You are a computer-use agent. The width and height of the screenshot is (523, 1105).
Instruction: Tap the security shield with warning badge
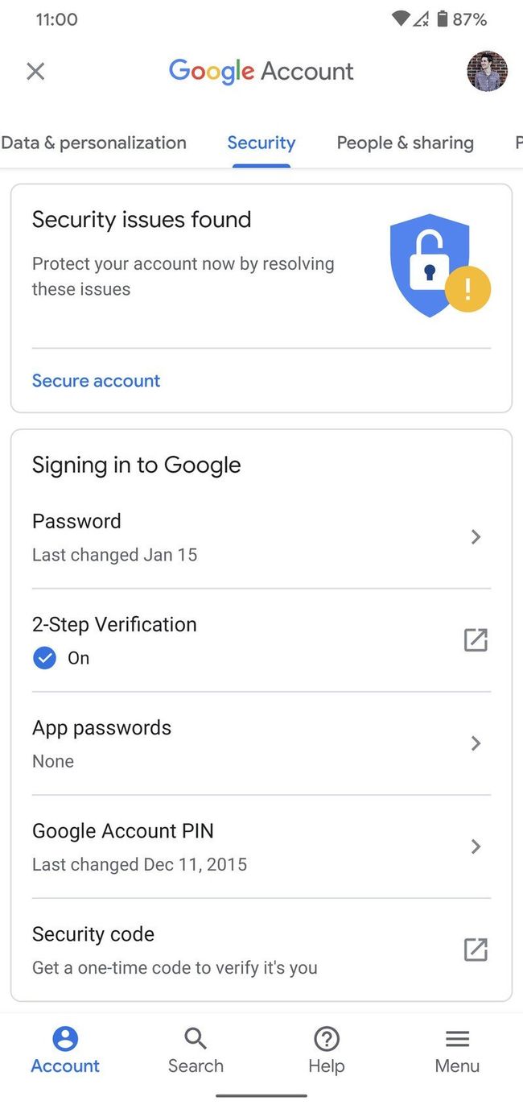coord(430,262)
